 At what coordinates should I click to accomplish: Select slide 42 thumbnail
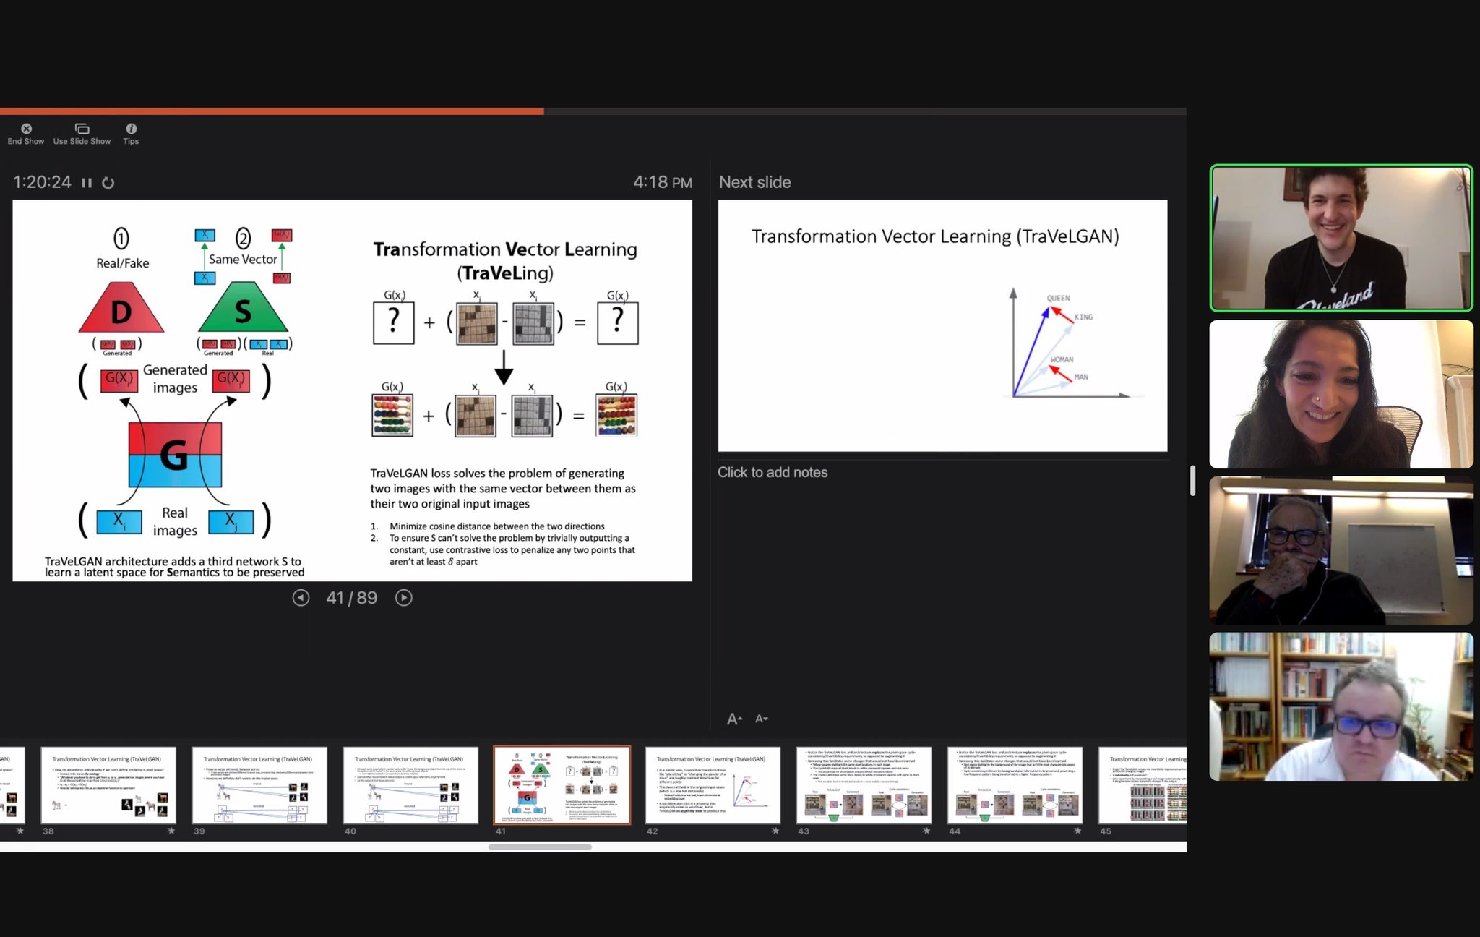point(713,785)
